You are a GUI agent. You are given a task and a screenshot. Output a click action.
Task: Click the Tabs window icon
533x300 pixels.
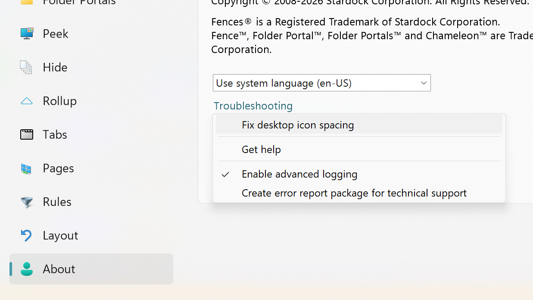pyautogui.click(x=27, y=134)
